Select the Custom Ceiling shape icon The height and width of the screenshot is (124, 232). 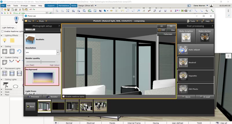5,62
